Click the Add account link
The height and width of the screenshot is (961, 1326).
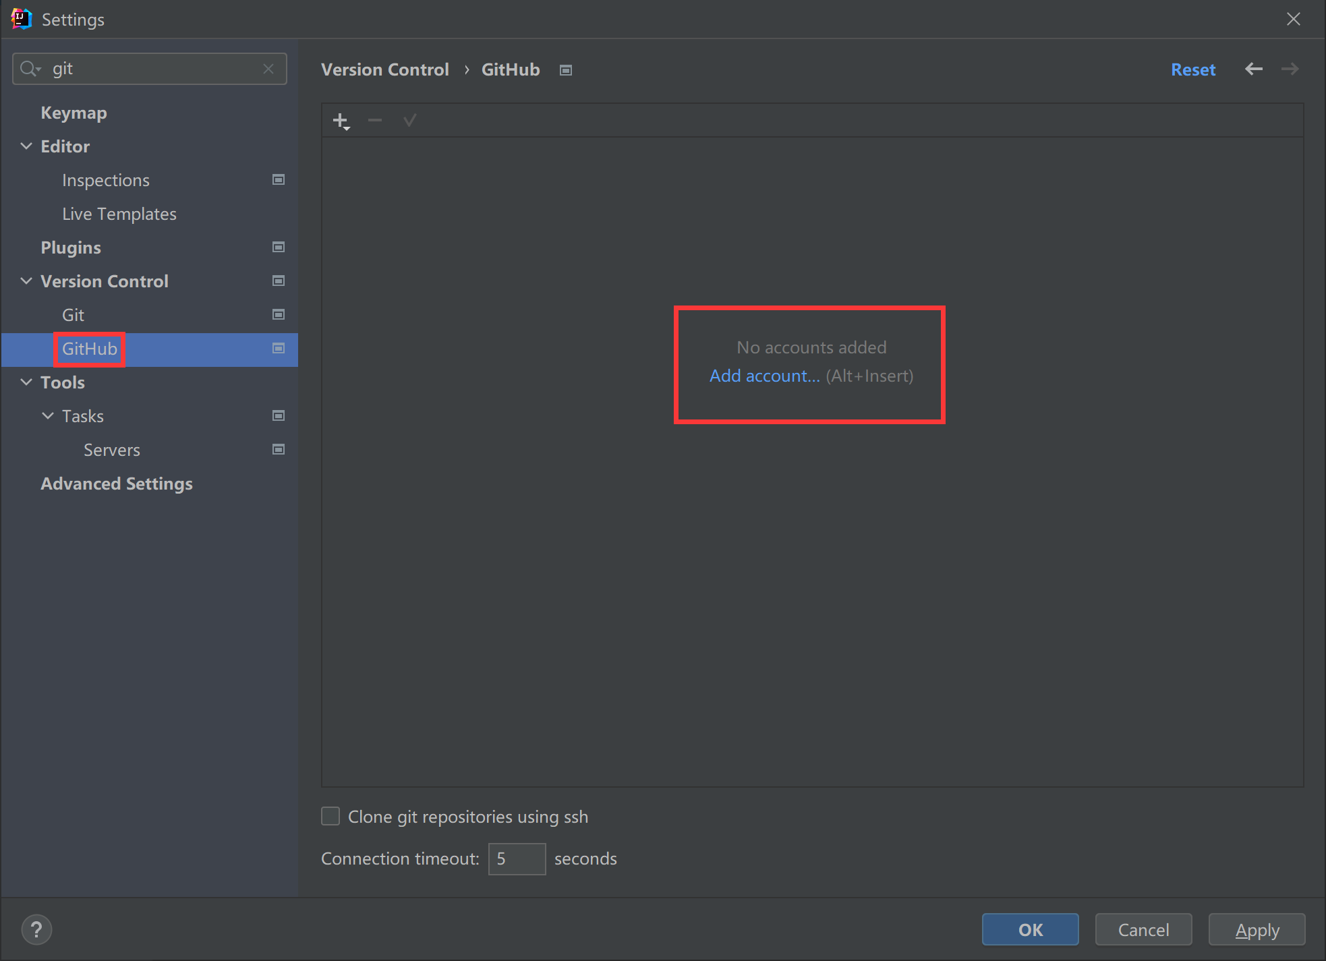coord(764,376)
